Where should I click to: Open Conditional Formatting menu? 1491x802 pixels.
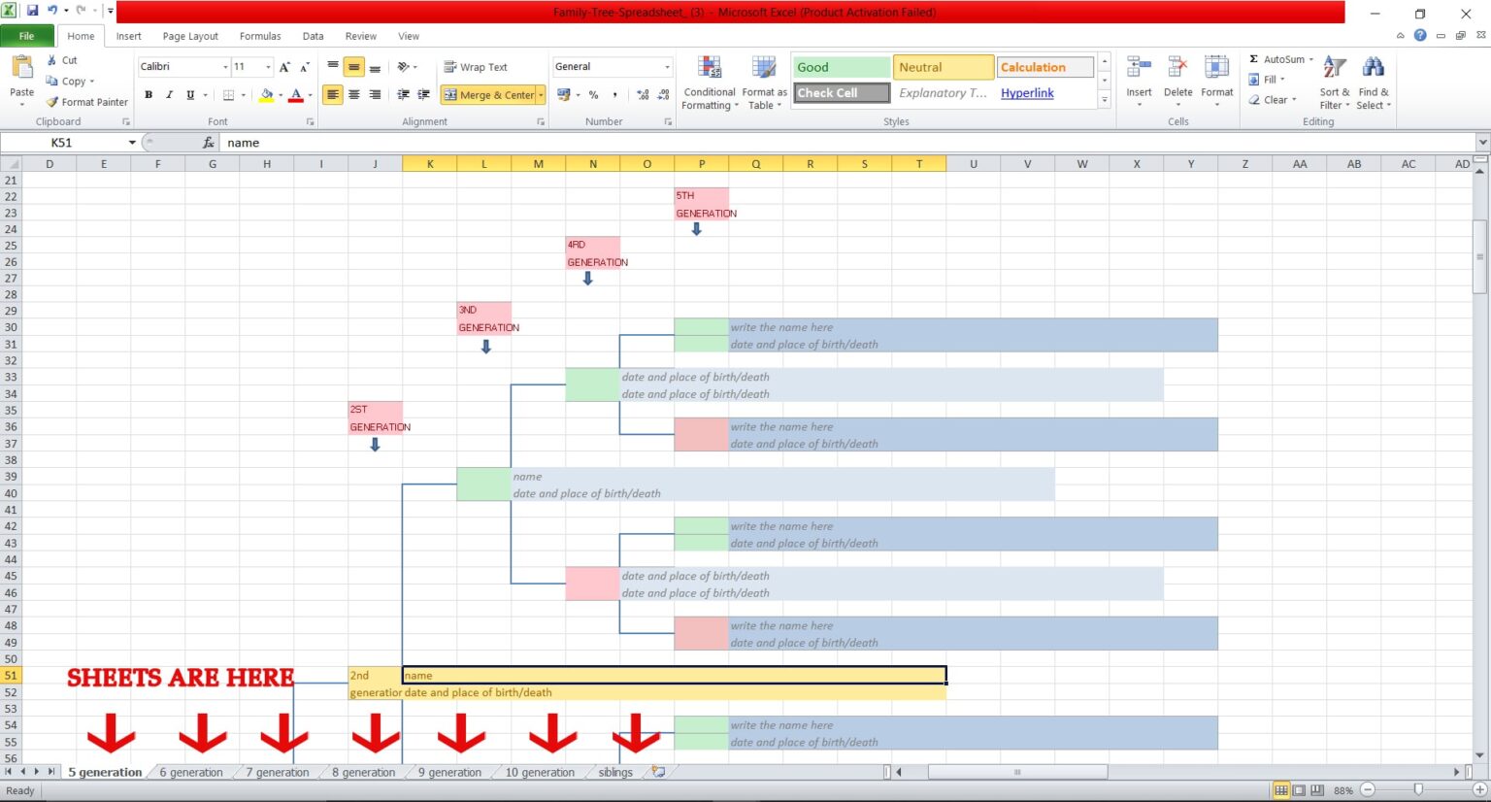[710, 70]
